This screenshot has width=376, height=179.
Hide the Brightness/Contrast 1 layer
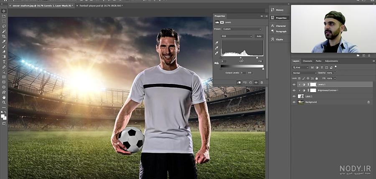pyautogui.click(x=294, y=91)
